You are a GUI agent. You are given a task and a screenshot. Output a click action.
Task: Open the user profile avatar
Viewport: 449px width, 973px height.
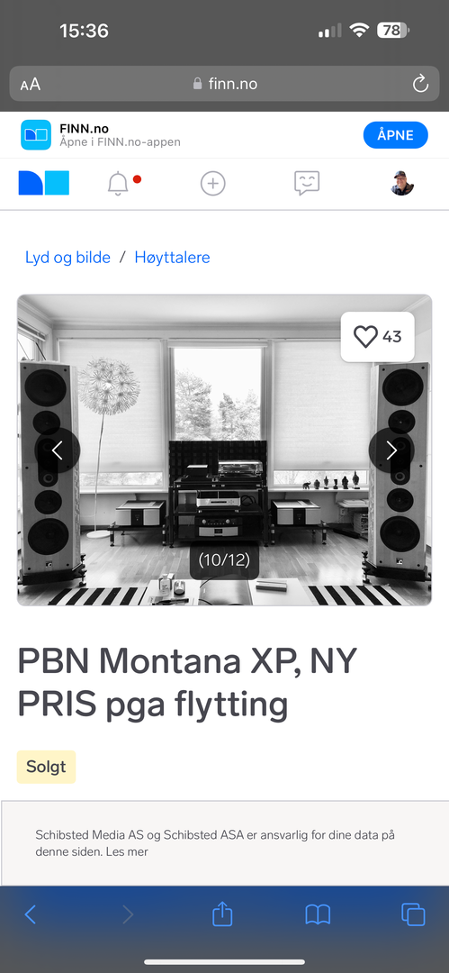[402, 183]
